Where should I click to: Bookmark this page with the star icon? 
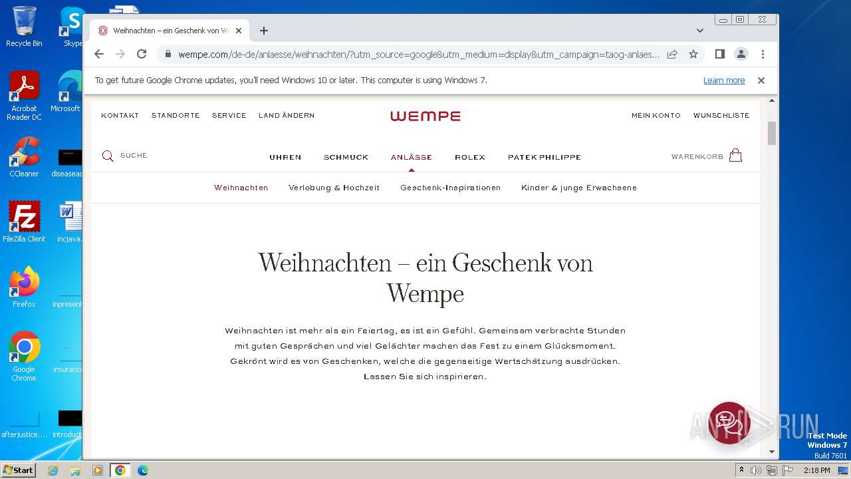coord(693,54)
